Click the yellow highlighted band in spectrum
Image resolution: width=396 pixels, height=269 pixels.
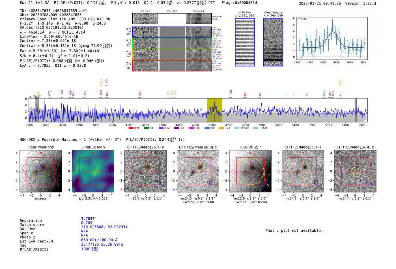(x=214, y=110)
